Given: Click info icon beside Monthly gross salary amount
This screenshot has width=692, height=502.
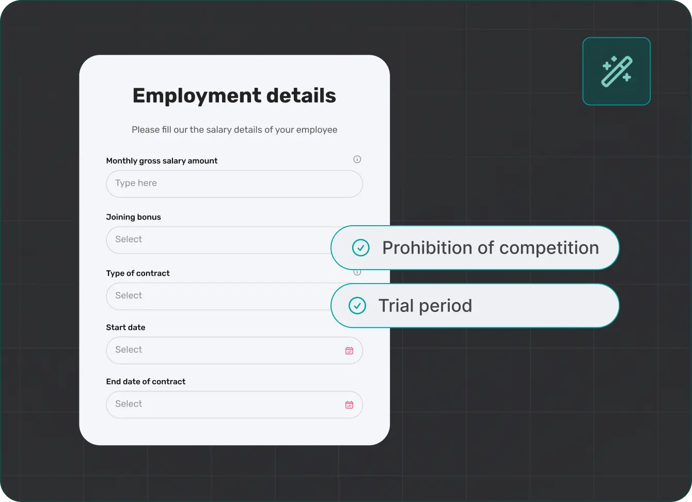Looking at the screenshot, I should tap(357, 159).
